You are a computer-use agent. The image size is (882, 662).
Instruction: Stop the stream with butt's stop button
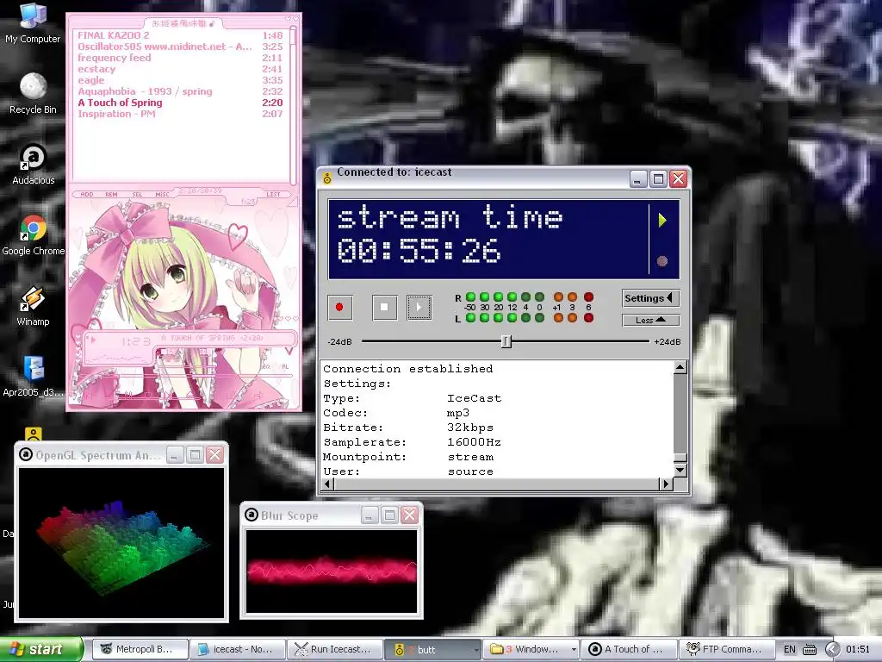385,308
